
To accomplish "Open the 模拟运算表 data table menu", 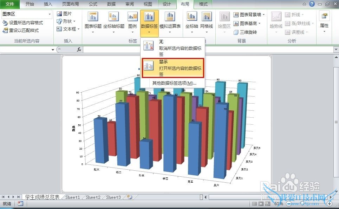I will 170,22.
